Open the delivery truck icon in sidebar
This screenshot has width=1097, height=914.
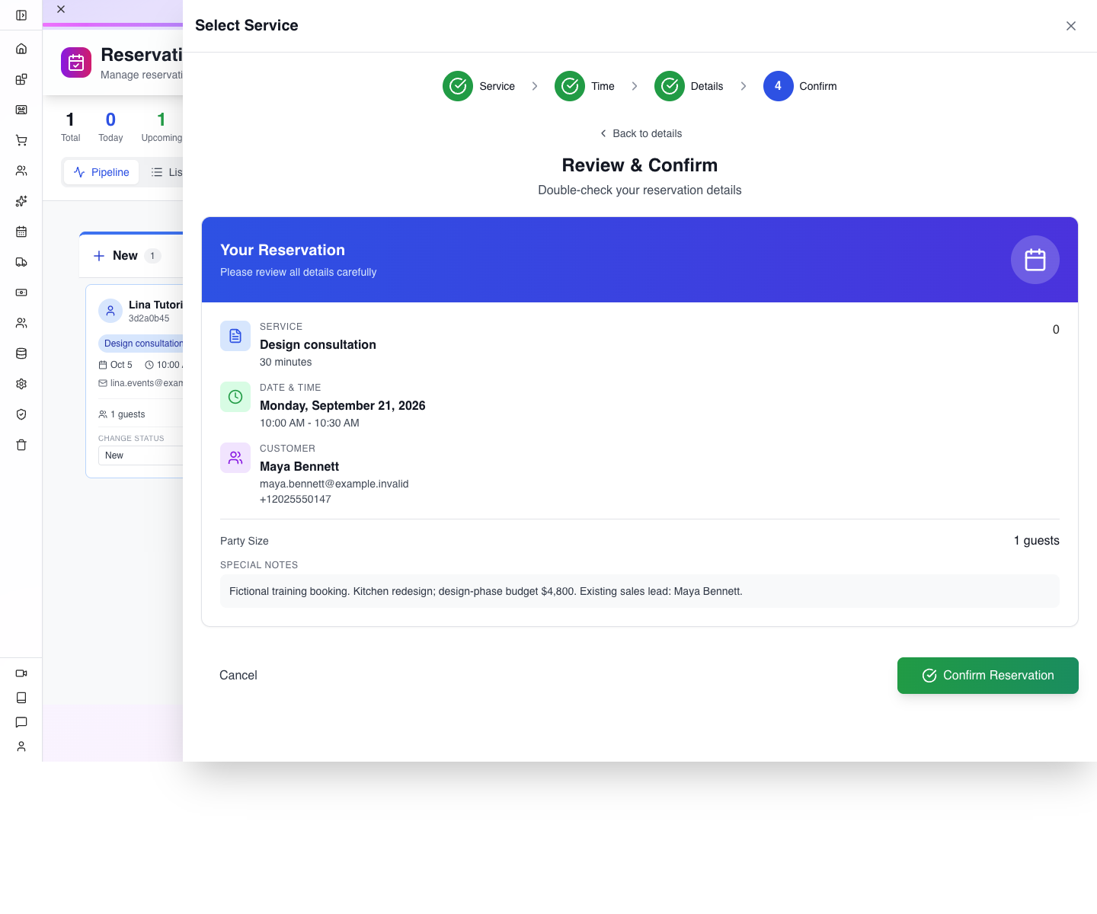click(21, 262)
